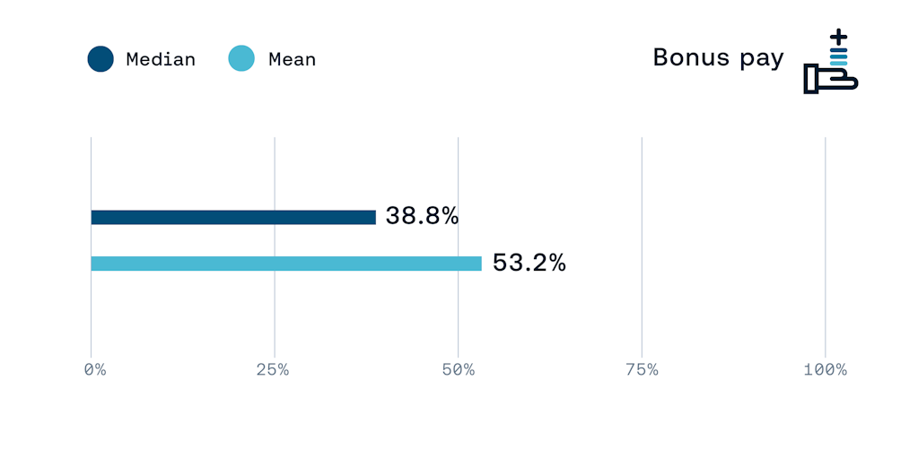Screen dimensions: 918x458
Task: Click the Bonus pay title text
Action: [718, 58]
